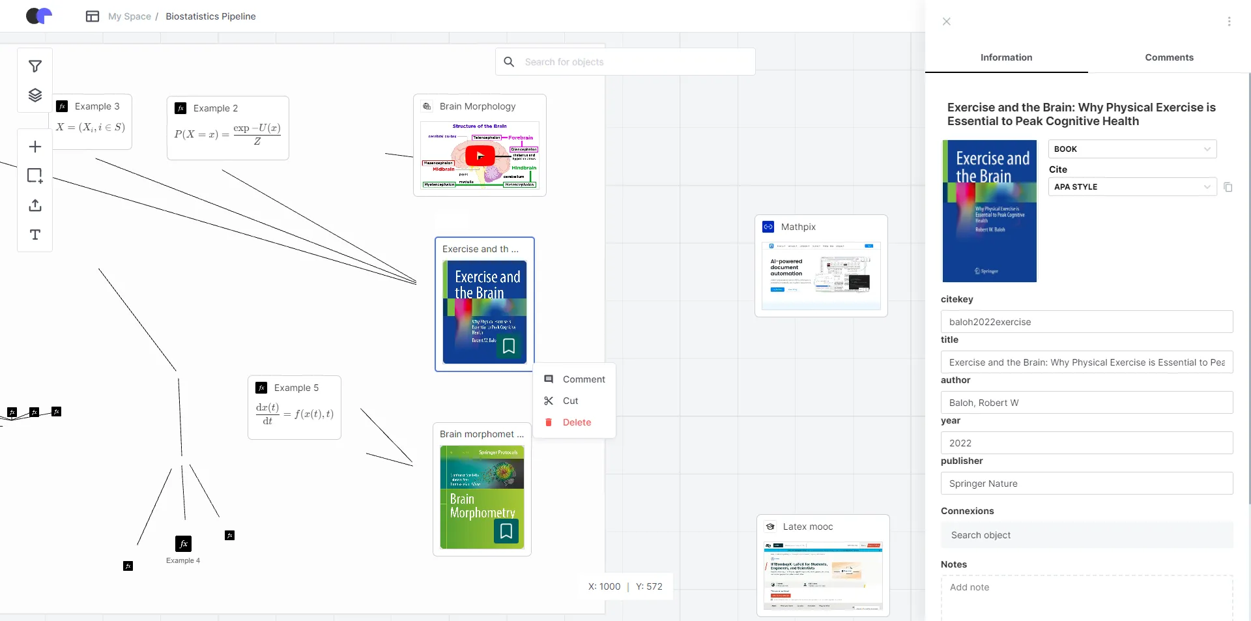This screenshot has height=621, width=1251.
Task: Click the My Space breadcrumb link
Action: 129,16
